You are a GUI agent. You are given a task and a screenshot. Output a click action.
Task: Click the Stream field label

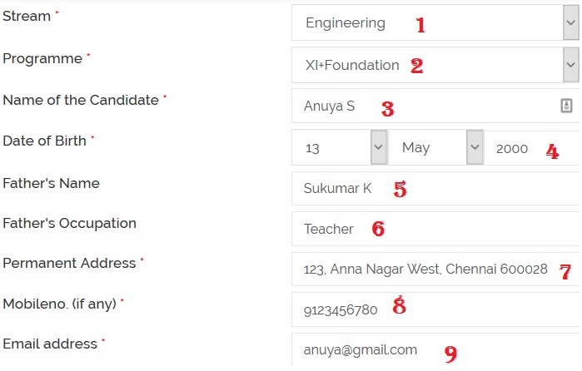tap(27, 17)
